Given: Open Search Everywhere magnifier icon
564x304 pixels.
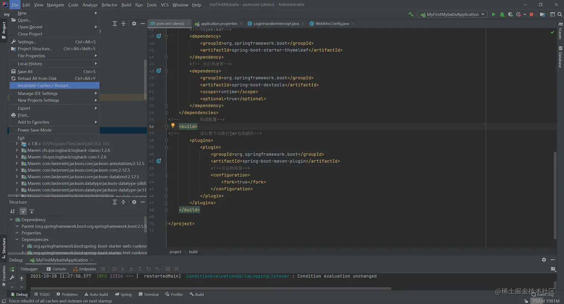Looking at the screenshot, I should click(560, 14).
